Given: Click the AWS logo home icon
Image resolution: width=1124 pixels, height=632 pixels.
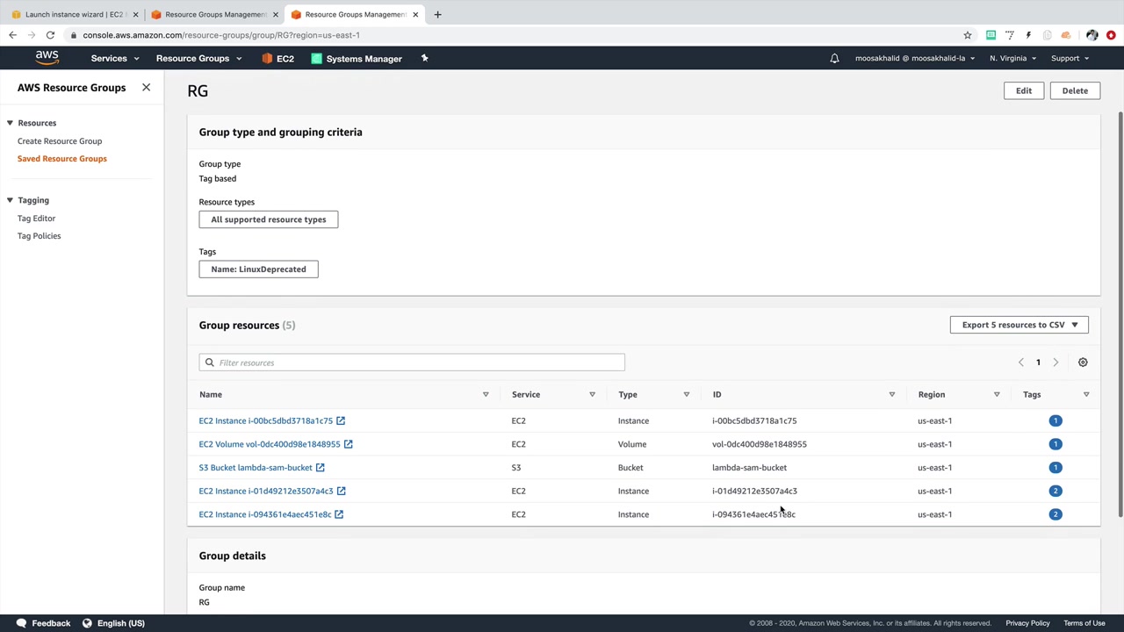Looking at the screenshot, I should pyautogui.click(x=47, y=58).
